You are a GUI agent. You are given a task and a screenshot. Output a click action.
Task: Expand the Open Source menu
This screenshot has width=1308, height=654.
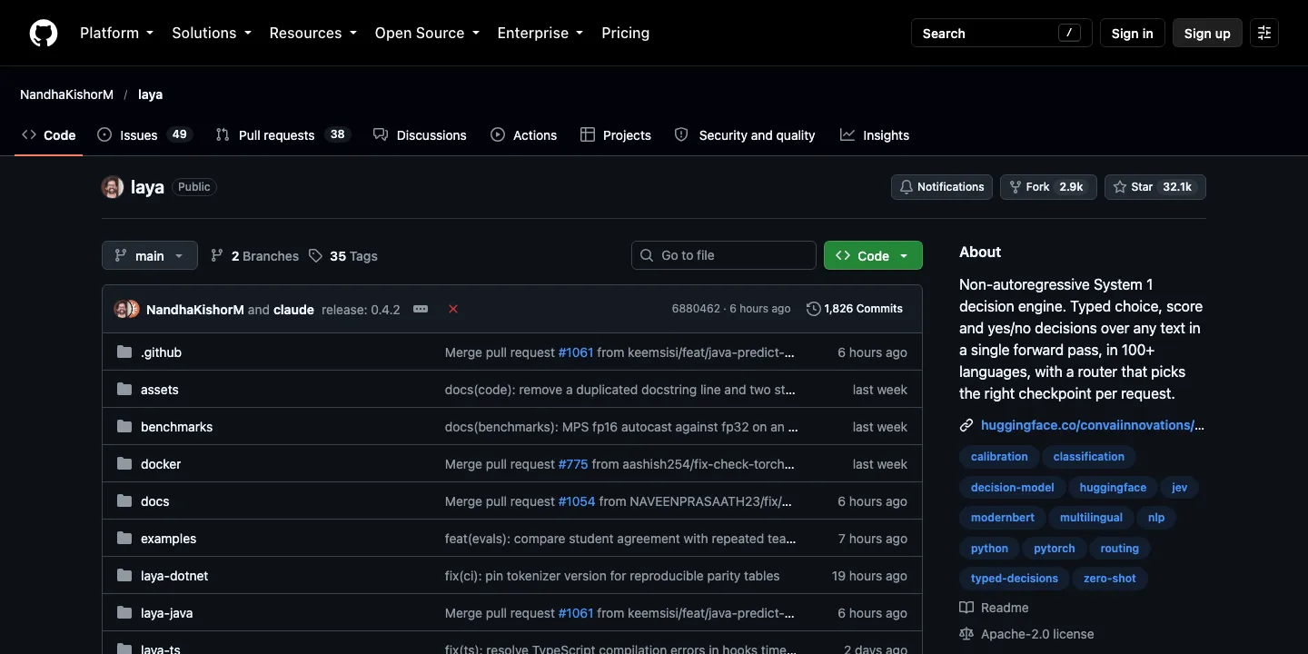pos(426,33)
